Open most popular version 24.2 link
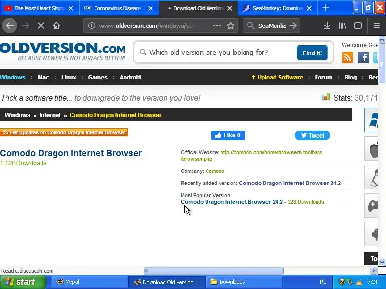 point(232,202)
